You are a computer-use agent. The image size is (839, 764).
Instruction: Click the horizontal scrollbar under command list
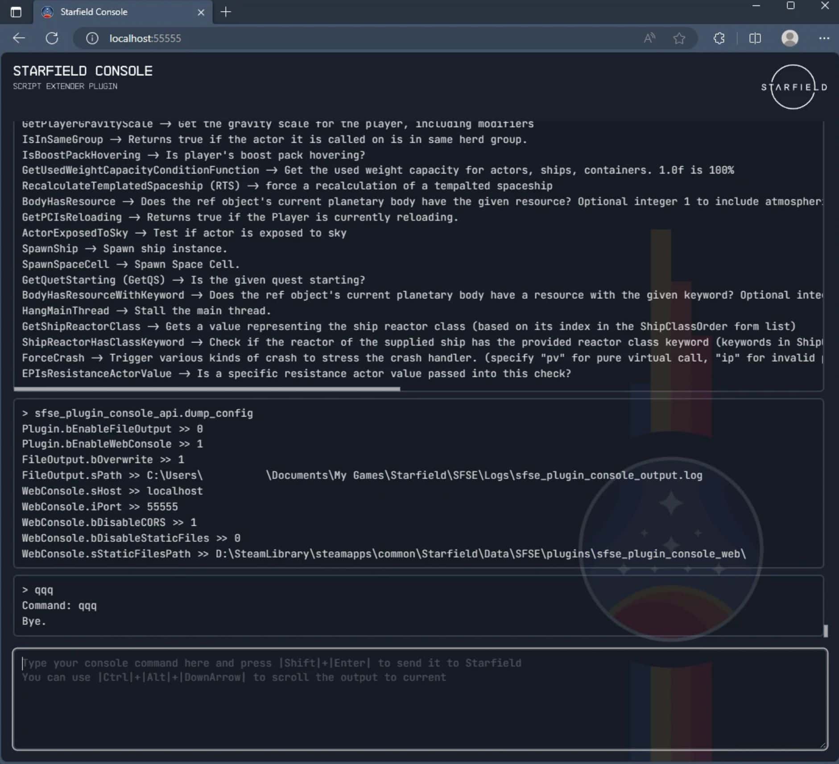pyautogui.click(x=207, y=389)
